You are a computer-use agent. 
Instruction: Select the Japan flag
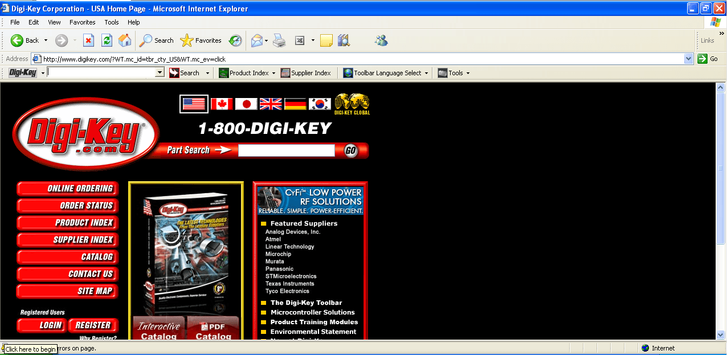click(x=246, y=104)
